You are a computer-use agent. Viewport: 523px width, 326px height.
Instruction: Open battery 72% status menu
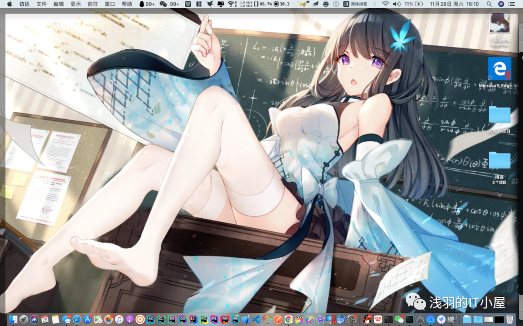(414, 4)
